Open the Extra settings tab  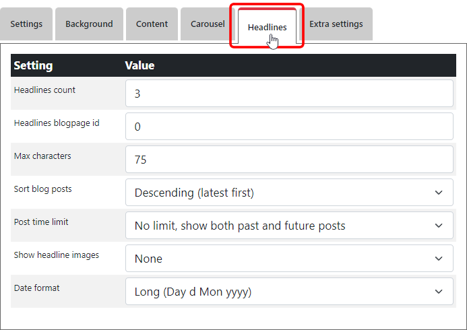point(336,24)
